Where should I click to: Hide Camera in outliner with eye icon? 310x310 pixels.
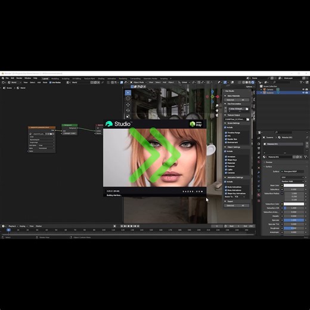(x=303, y=89)
